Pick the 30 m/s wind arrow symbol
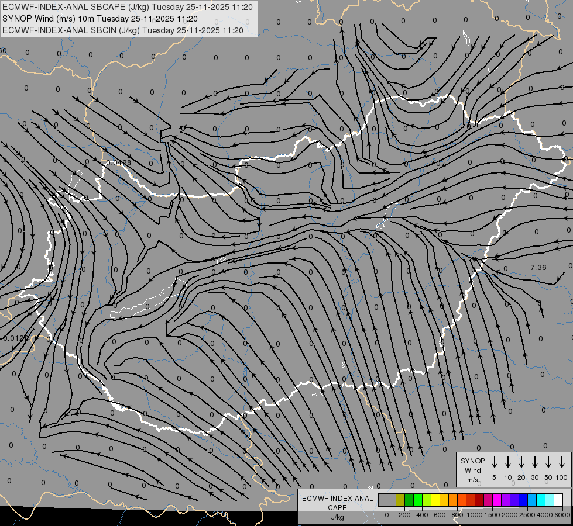This screenshot has height=526, width=573. click(x=535, y=462)
